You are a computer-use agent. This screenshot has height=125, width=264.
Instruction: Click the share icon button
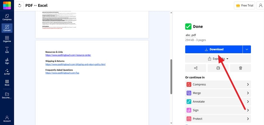click(x=196, y=68)
